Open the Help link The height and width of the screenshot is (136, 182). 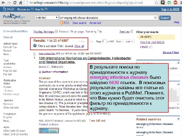click(x=176, y=22)
